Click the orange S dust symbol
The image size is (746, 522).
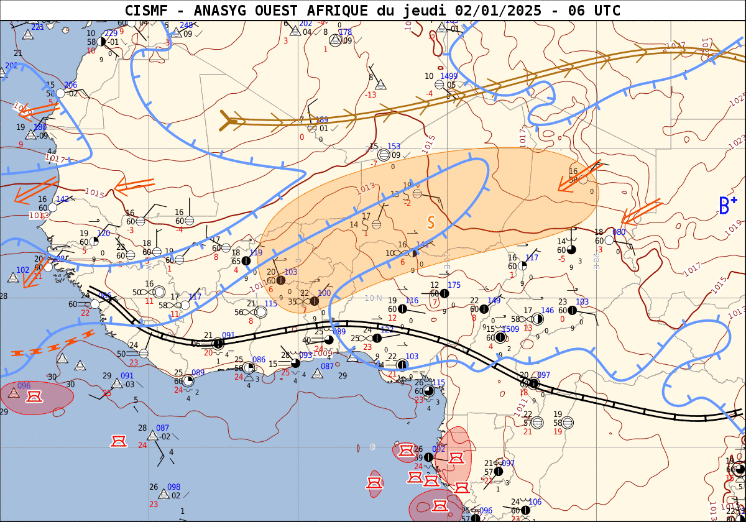click(431, 221)
